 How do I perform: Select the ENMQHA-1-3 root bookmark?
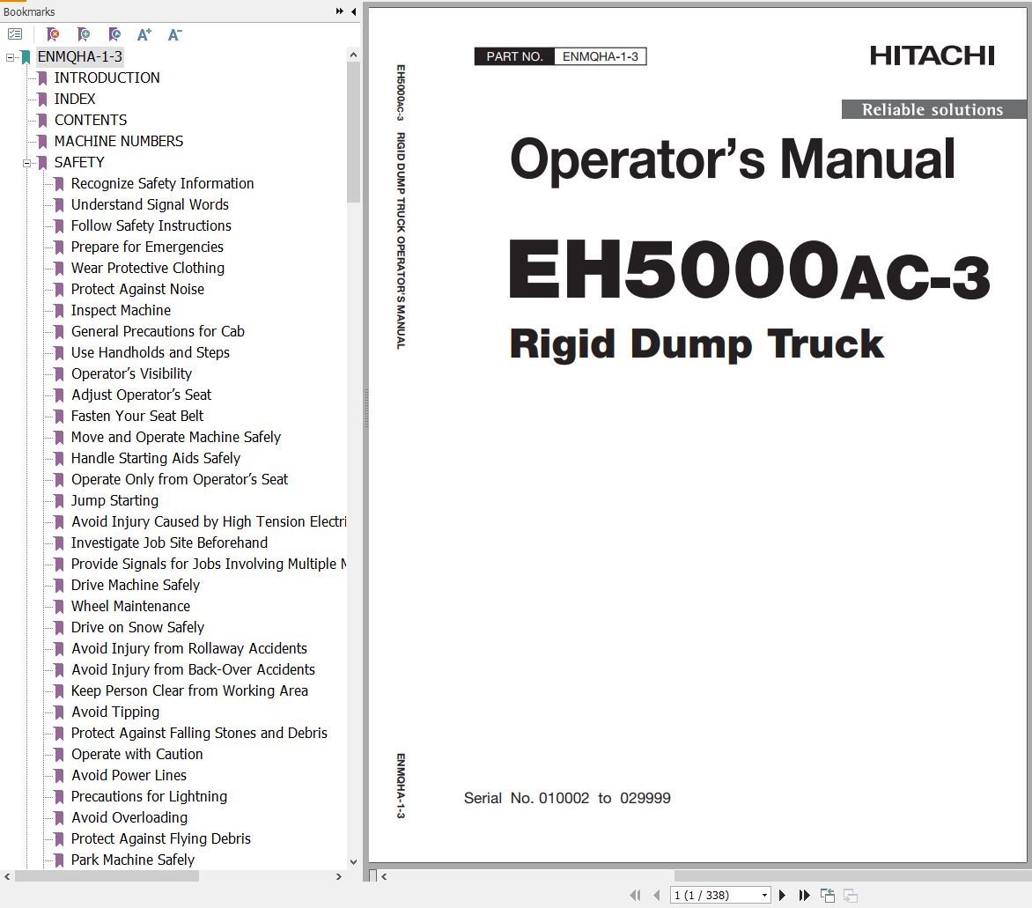click(79, 56)
